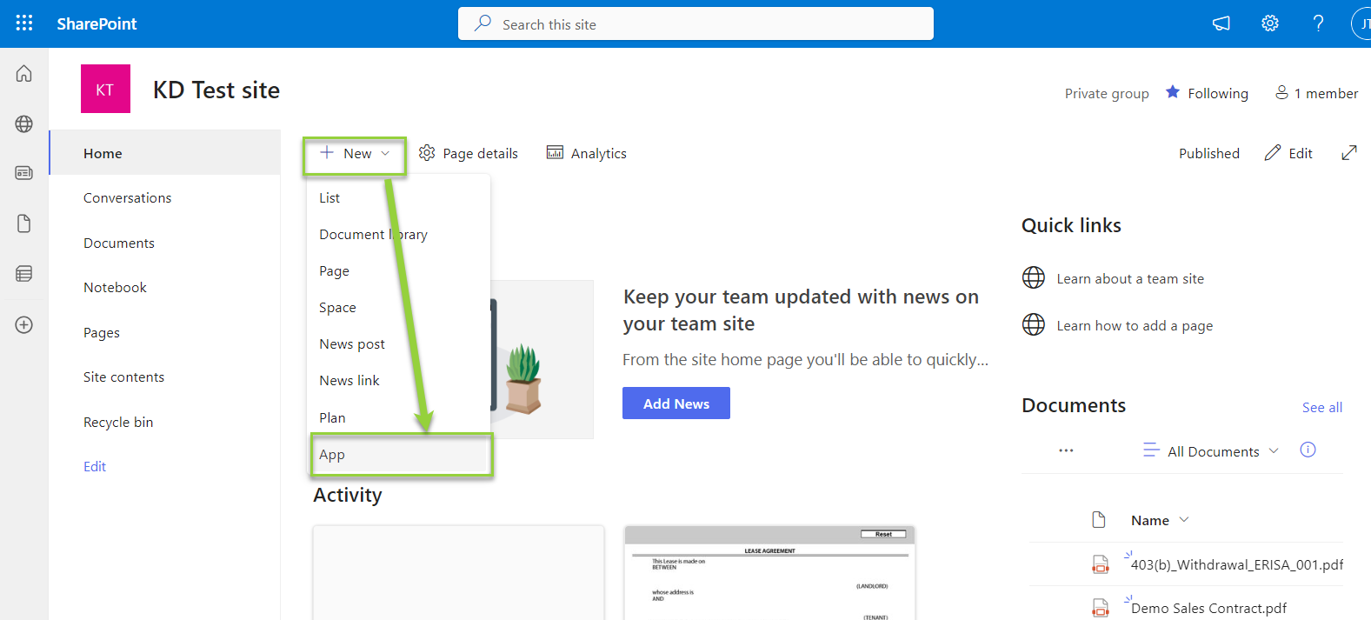The height and width of the screenshot is (620, 1371).
Task: Open the SharePoint settings gear
Action: (1269, 23)
